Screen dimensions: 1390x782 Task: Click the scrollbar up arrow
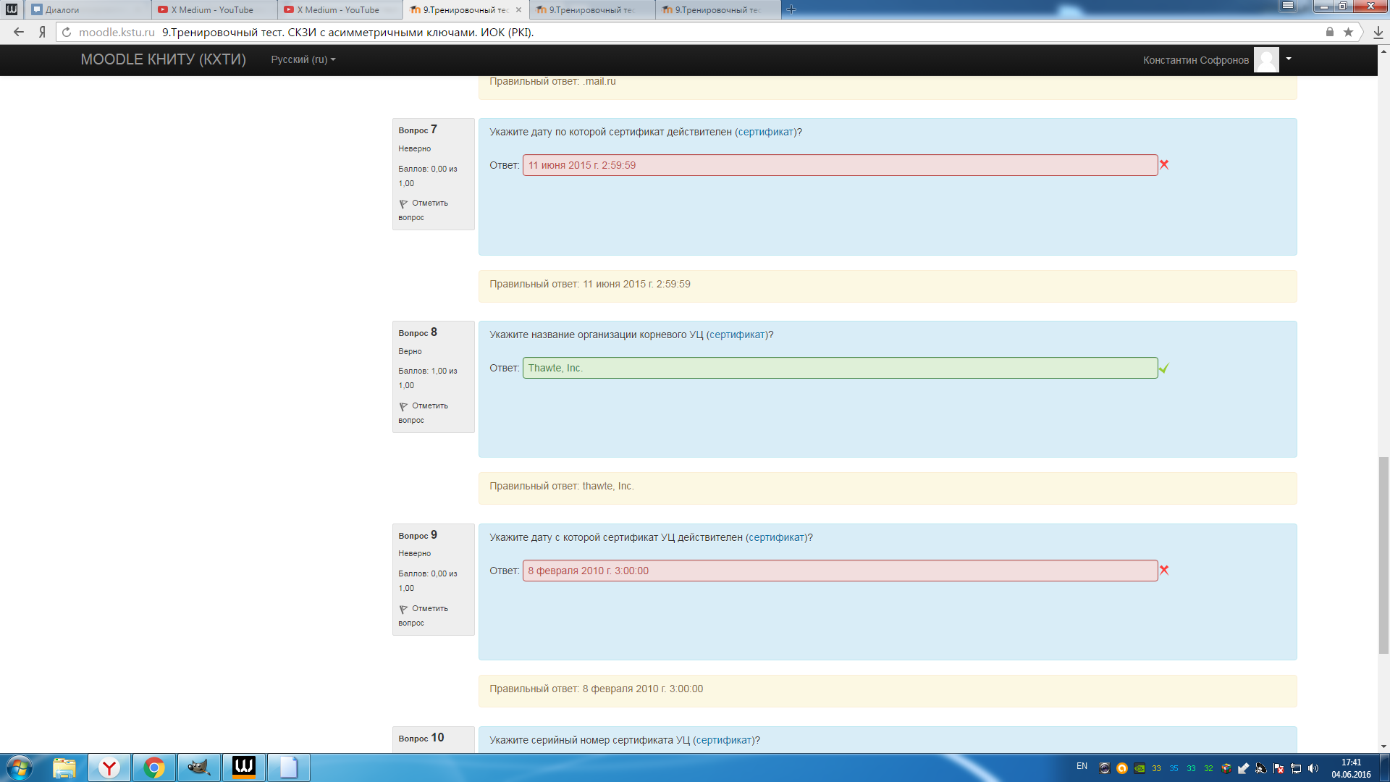point(1383,51)
